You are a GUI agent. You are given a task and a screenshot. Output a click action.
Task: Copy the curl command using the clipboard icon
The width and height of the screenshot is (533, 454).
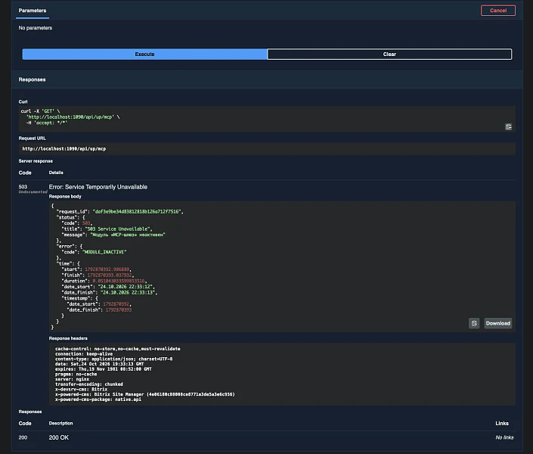pos(509,126)
